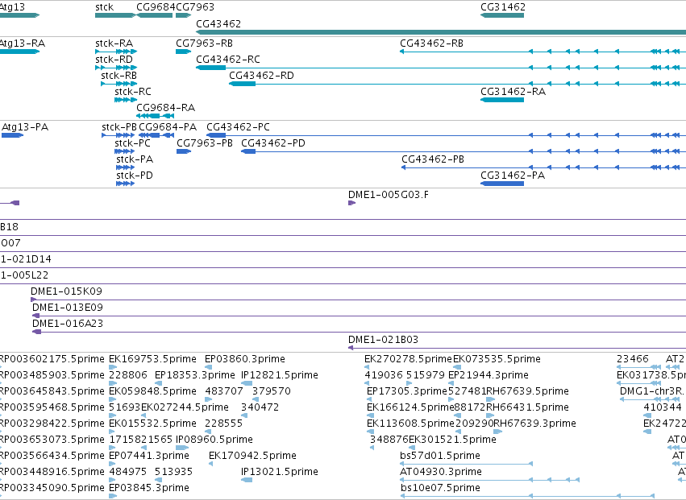This screenshot has width=686, height=500.
Task: Click the EK169753.5prime EST label
Action: pyautogui.click(x=152, y=359)
